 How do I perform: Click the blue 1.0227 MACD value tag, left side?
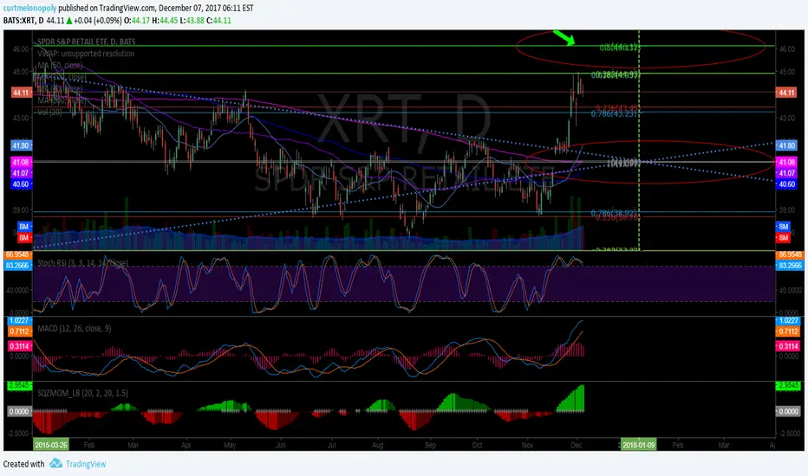19,320
